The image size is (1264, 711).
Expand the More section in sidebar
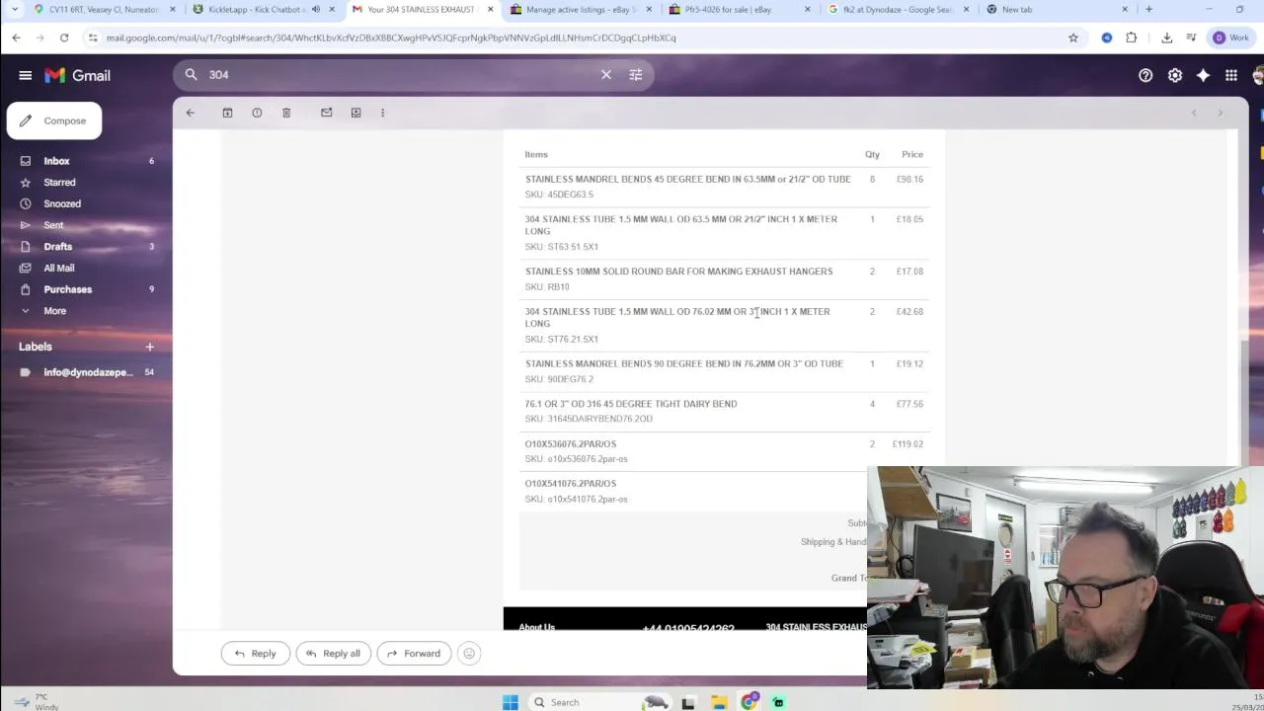[x=55, y=311]
